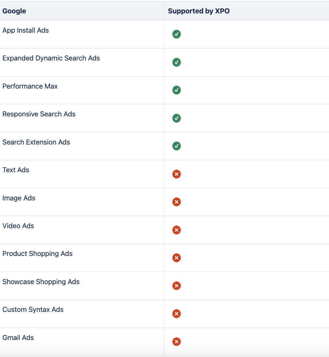This screenshot has height=357, width=329.
Task: Click the checkmark beside Expanded Dynamic Search Ads
Action: click(177, 62)
